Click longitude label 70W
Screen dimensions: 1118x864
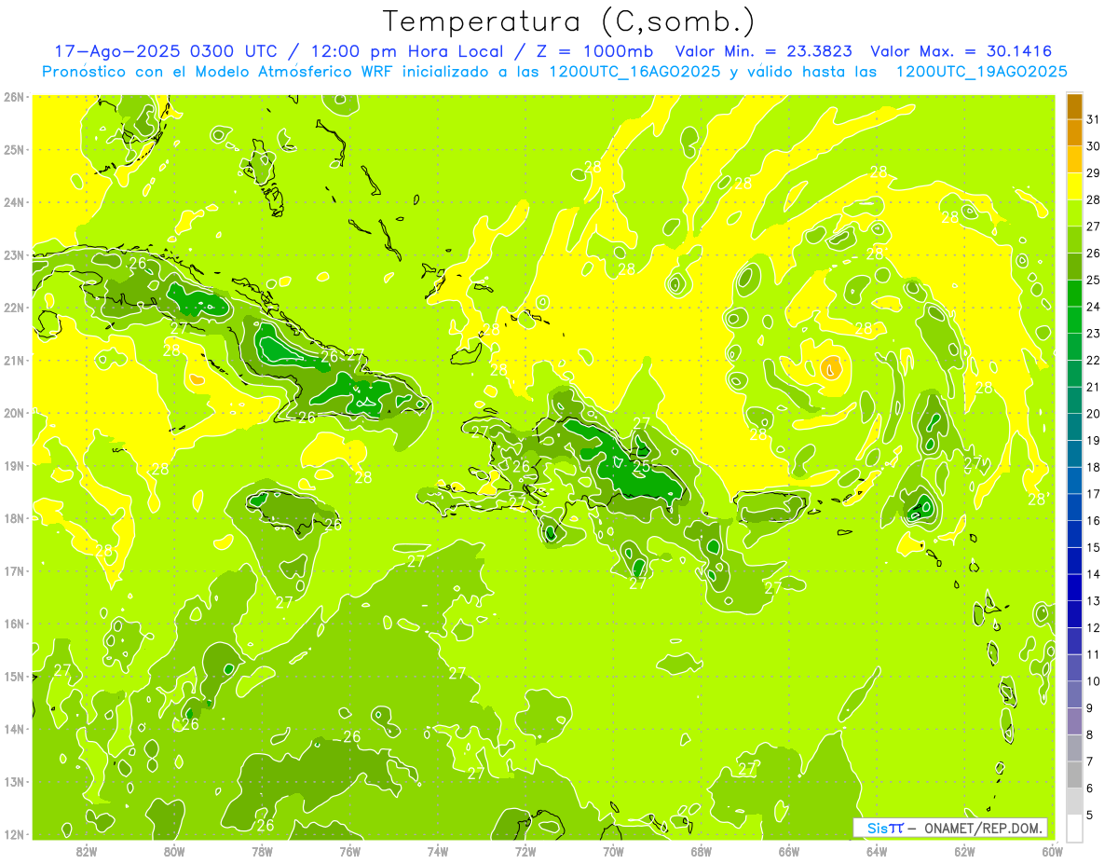tap(613, 851)
